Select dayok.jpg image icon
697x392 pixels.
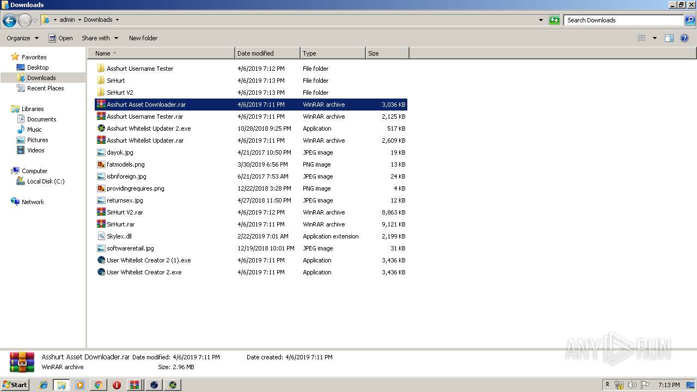101,152
